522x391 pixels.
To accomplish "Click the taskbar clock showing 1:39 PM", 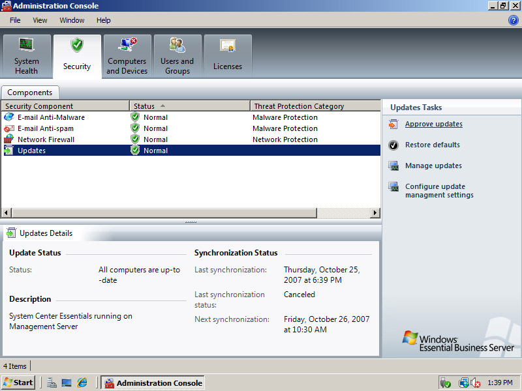I will pyautogui.click(x=500, y=383).
